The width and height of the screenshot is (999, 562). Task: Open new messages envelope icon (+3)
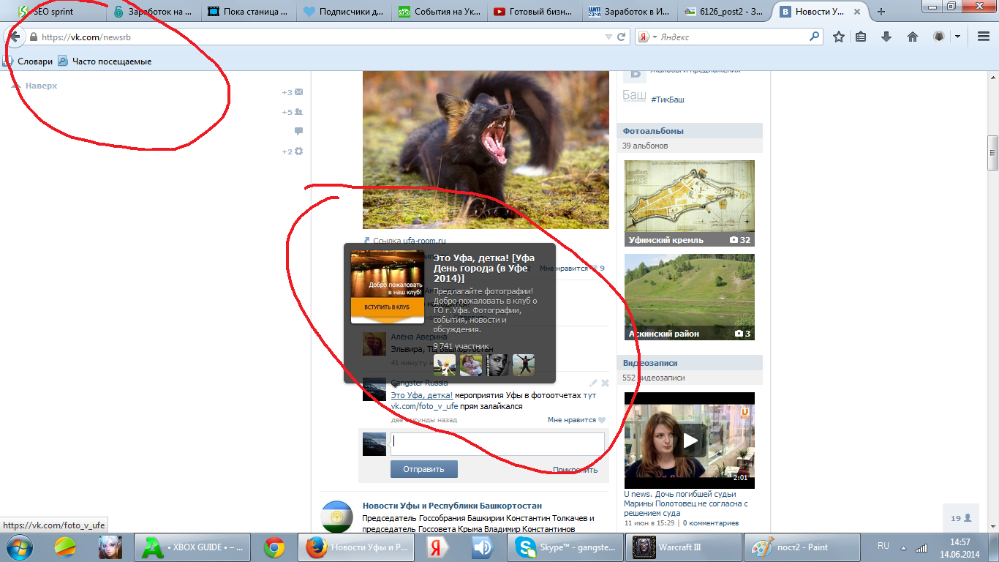pos(298,92)
